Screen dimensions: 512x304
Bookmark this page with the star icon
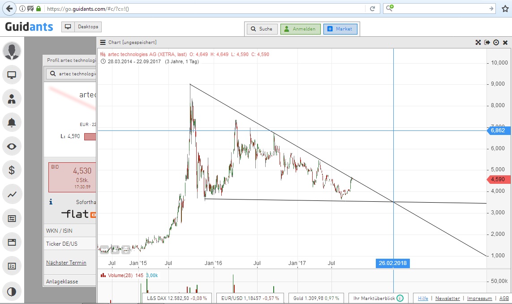point(505,9)
